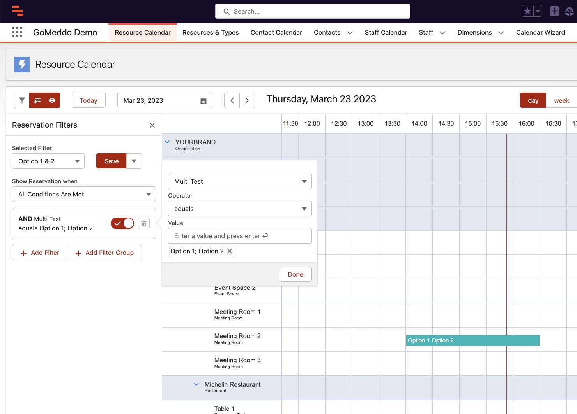Click Add Filter Group
This screenshot has height=414, width=577.
click(104, 253)
